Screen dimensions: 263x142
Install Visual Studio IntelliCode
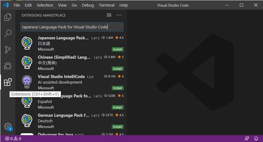point(118,88)
